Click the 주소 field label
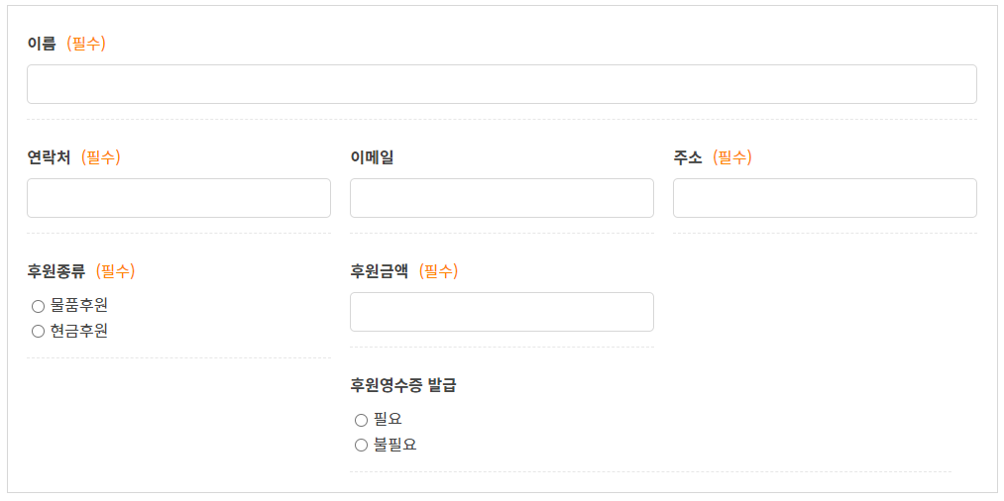1004x501 pixels. pos(688,157)
